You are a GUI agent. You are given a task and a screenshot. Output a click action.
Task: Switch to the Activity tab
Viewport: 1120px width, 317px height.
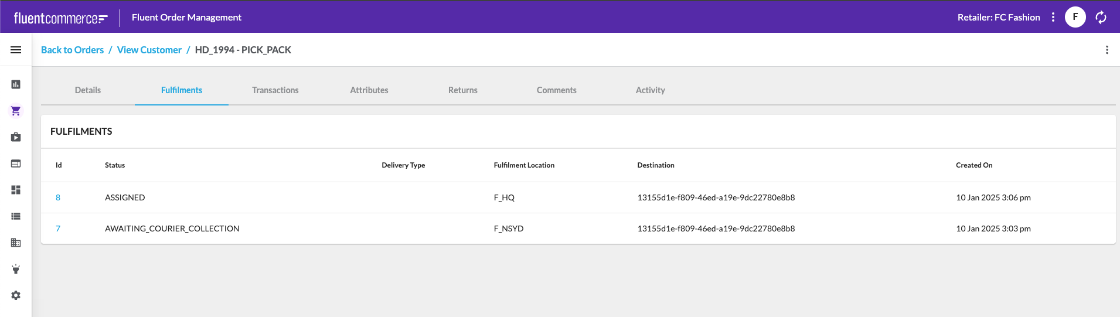click(x=650, y=90)
